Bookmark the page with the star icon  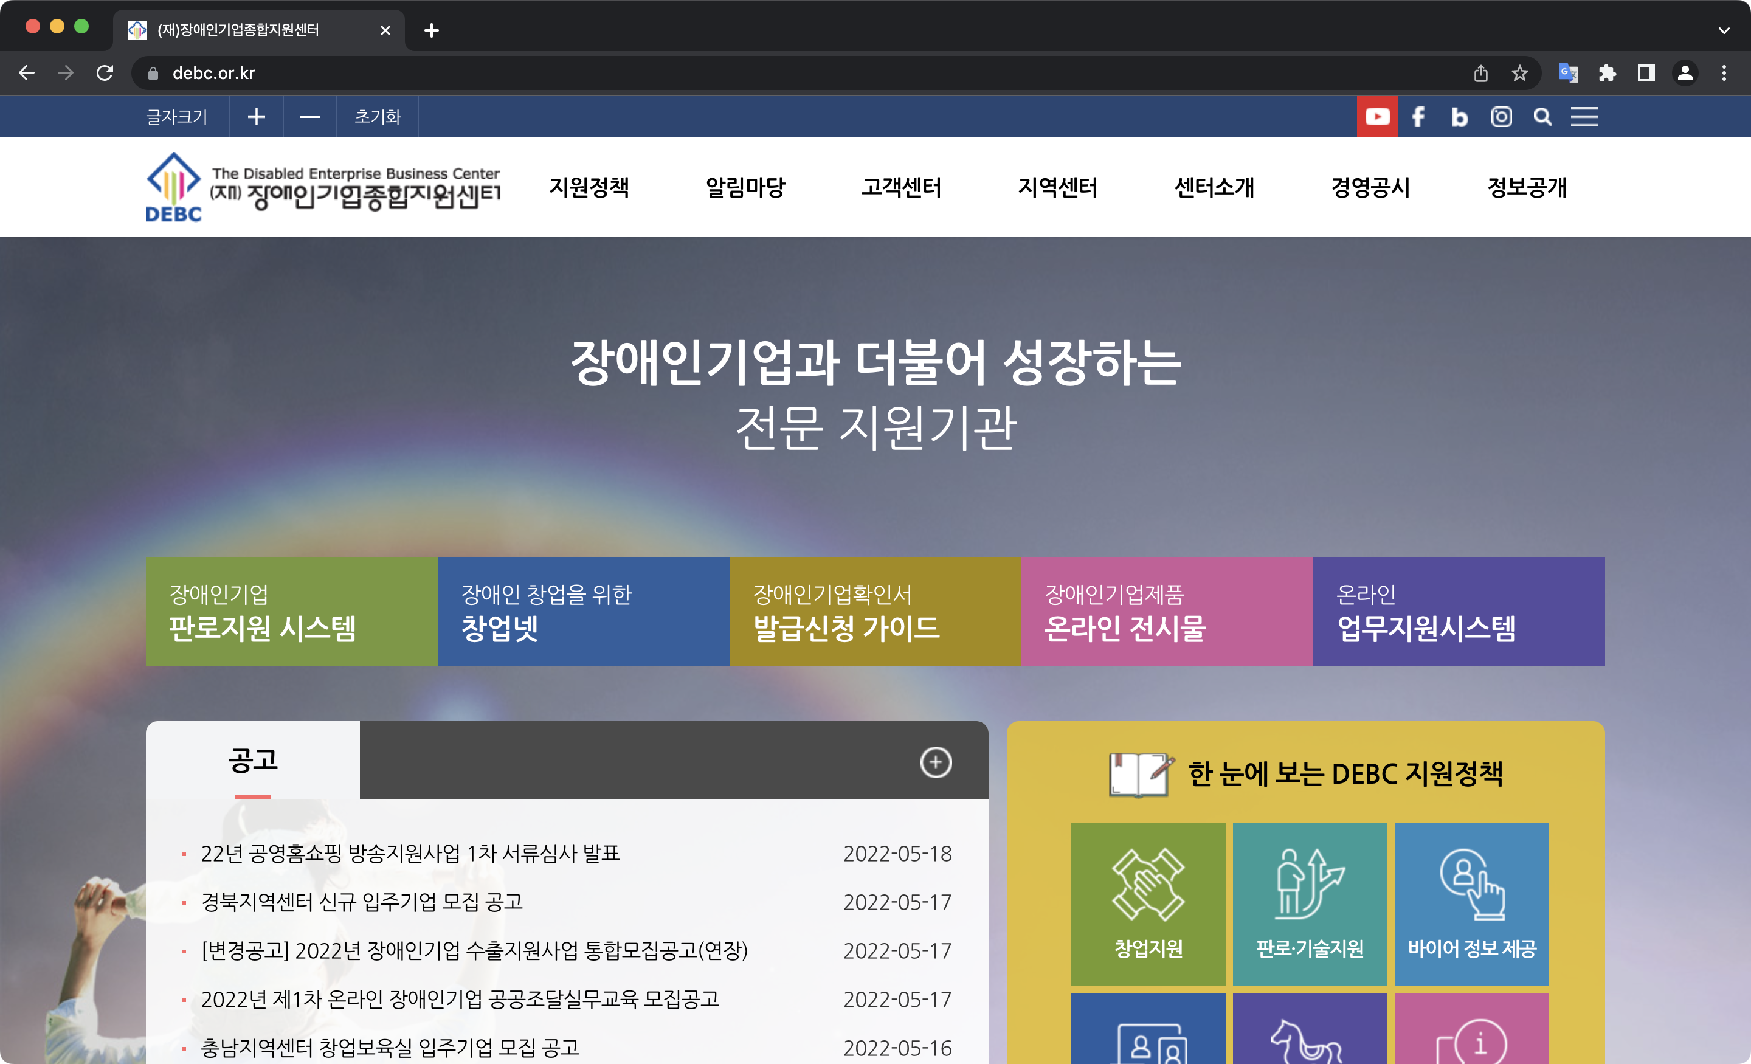[x=1520, y=72]
